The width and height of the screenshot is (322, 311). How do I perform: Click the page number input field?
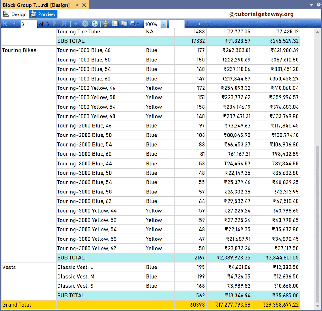pos(28,24)
